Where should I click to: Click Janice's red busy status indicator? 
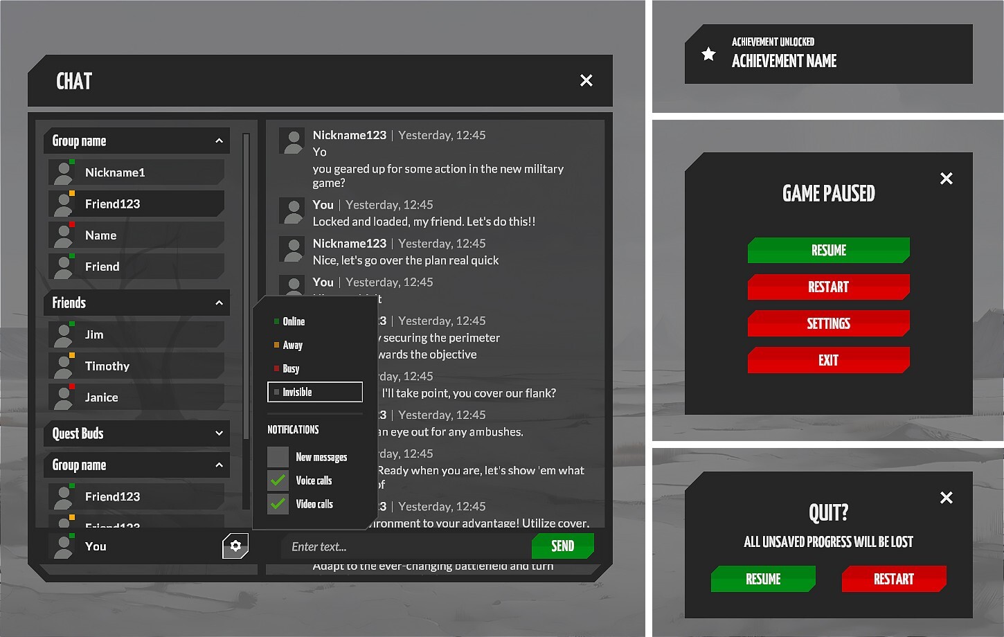coord(71,388)
